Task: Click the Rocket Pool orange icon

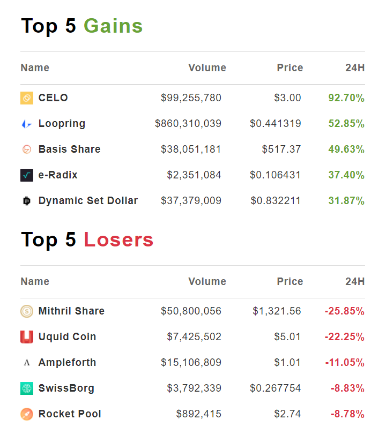Action: 27,414
